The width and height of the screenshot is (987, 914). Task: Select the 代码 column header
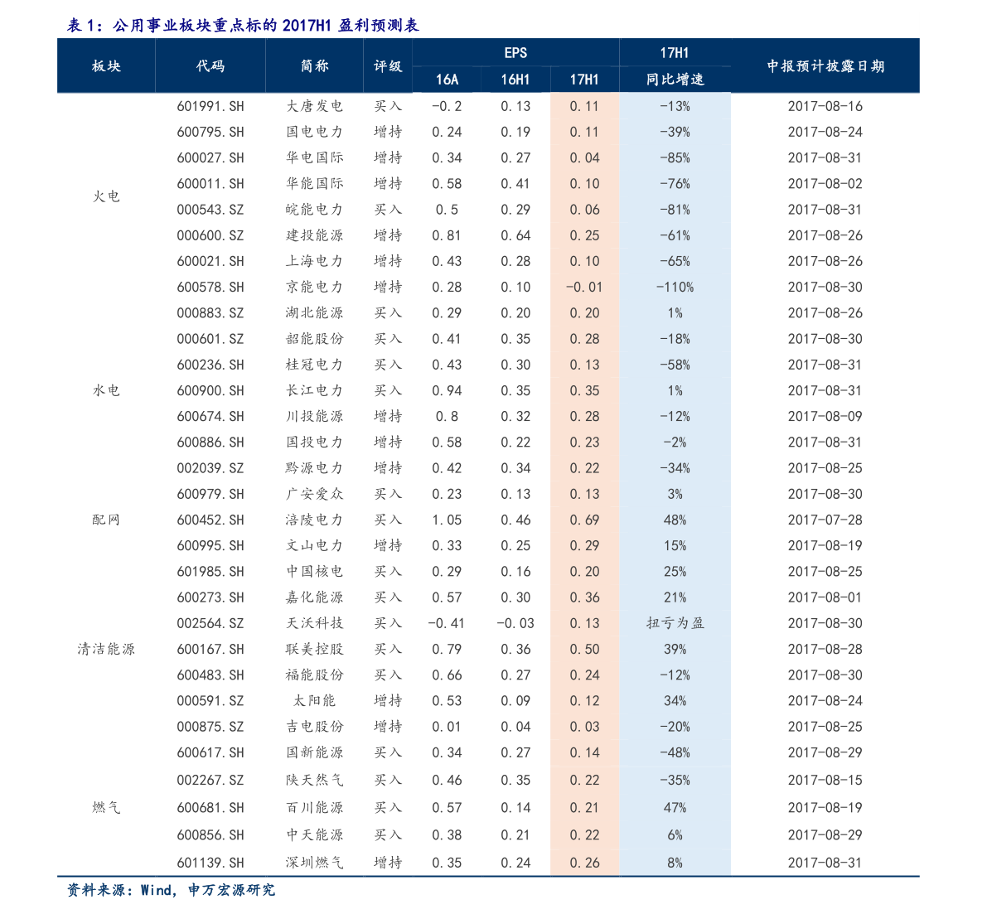pos(210,66)
